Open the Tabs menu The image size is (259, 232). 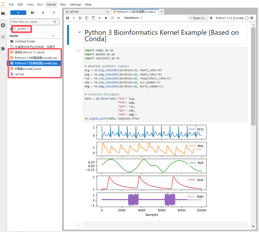[x=63, y=5]
